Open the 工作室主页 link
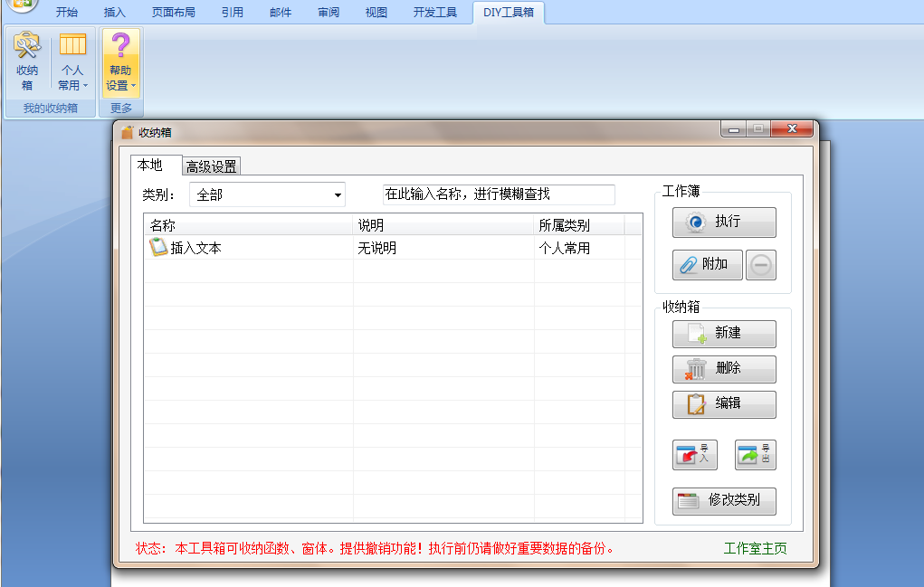This screenshot has height=587, width=924. click(x=755, y=548)
